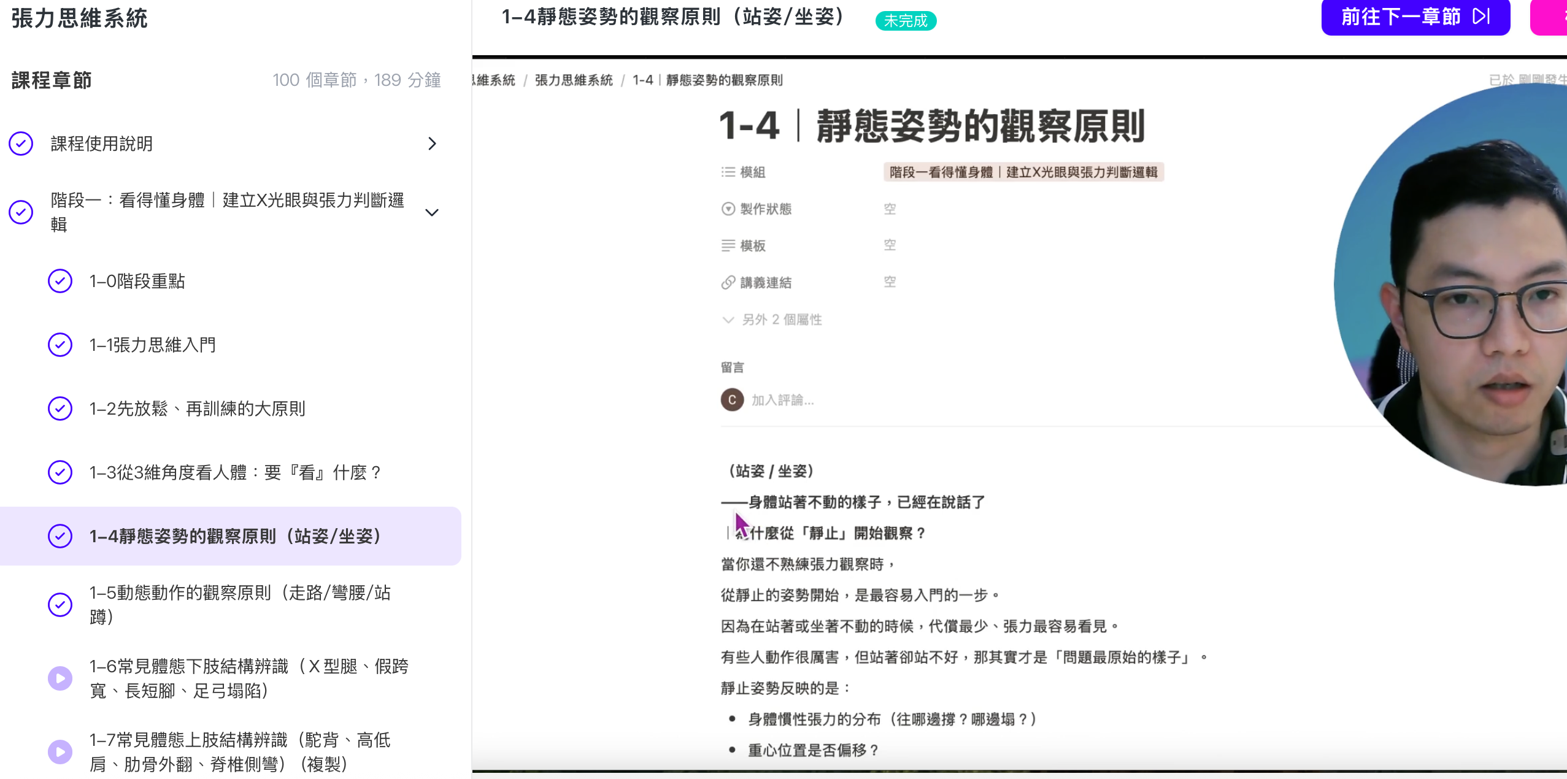Screen dimensions: 1567x779
Task: Click the presenter webcam thumbnail
Action: (x=1452, y=285)
